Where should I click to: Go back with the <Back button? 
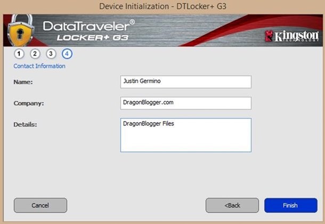coord(232,205)
